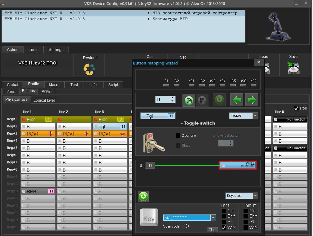The height and width of the screenshot is (236, 313).
Task: Uncheck the LEFT WIN modifier
Action: (224, 228)
